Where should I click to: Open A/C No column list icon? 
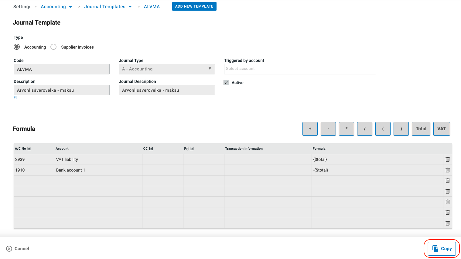click(x=29, y=148)
